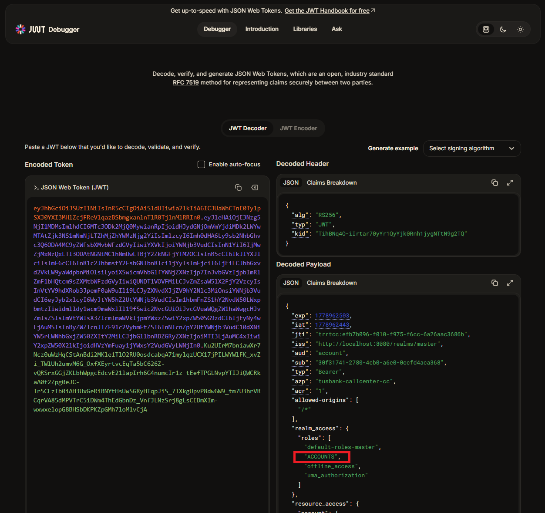The image size is (545, 513).
Task: Click the "account" aud value
Action: [330, 353]
